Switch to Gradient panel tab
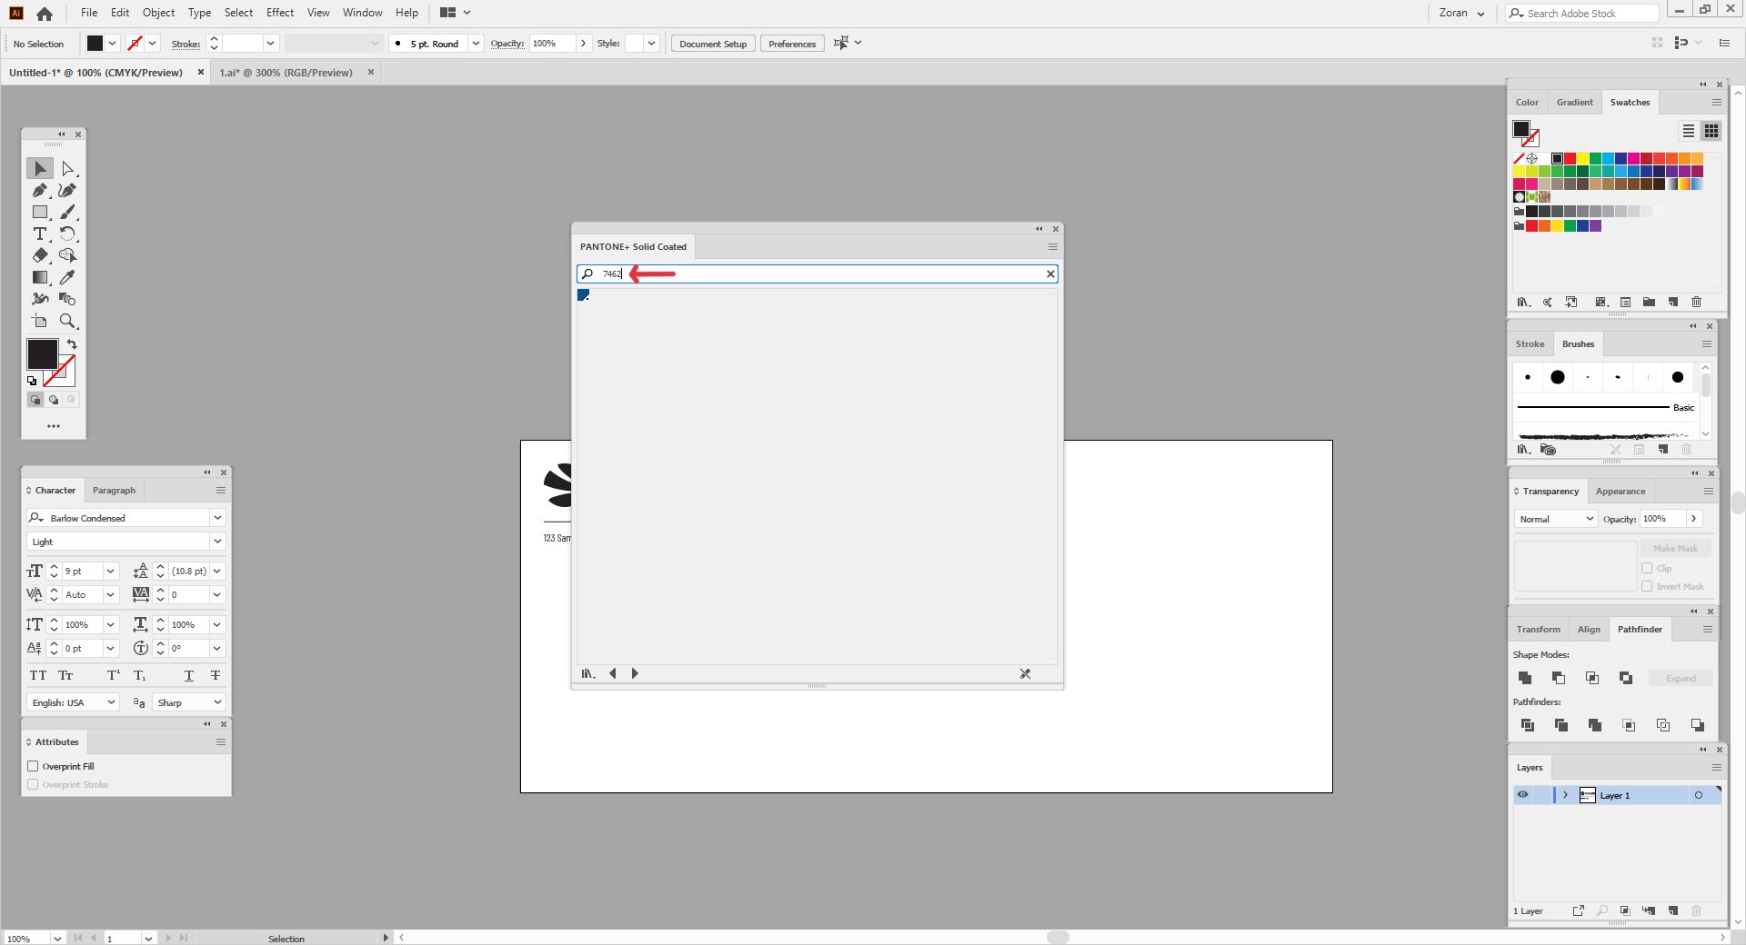The height and width of the screenshot is (945, 1746). (1574, 102)
